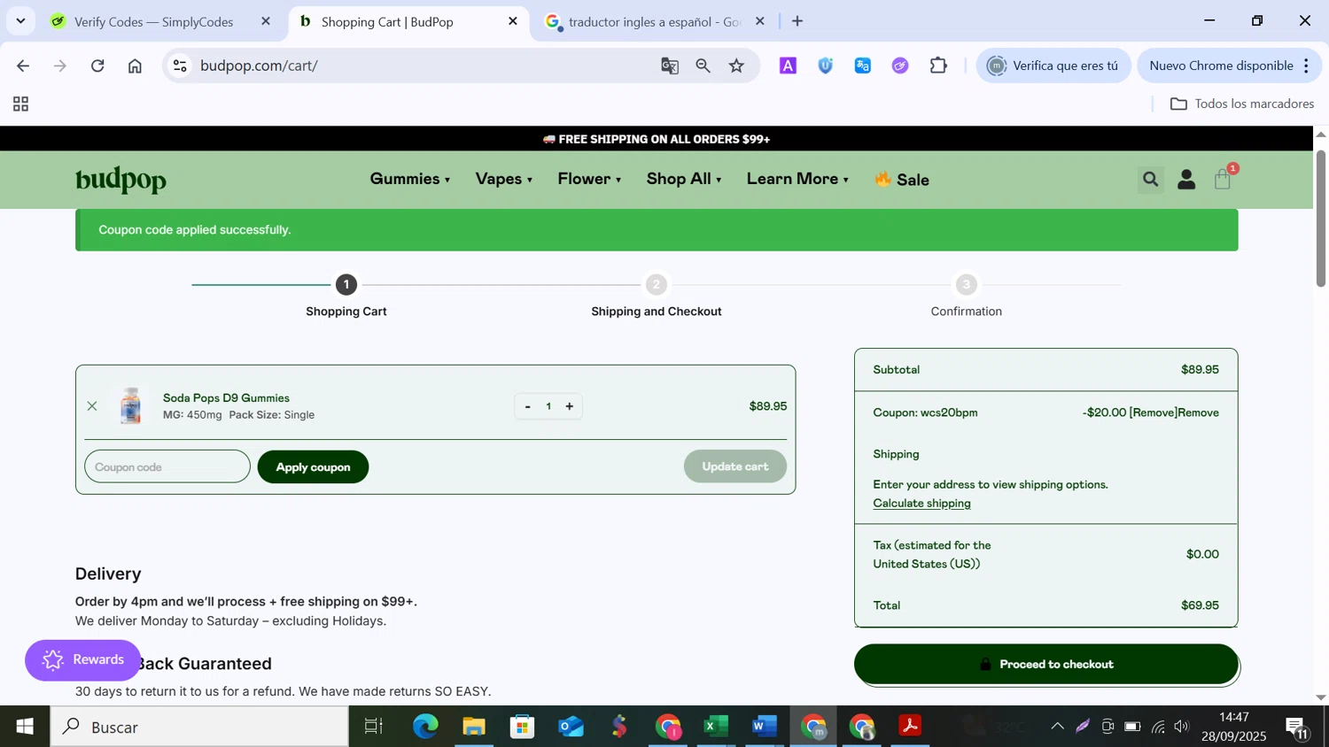
Task: Open the Bitwarden shield extension
Action: (x=826, y=65)
